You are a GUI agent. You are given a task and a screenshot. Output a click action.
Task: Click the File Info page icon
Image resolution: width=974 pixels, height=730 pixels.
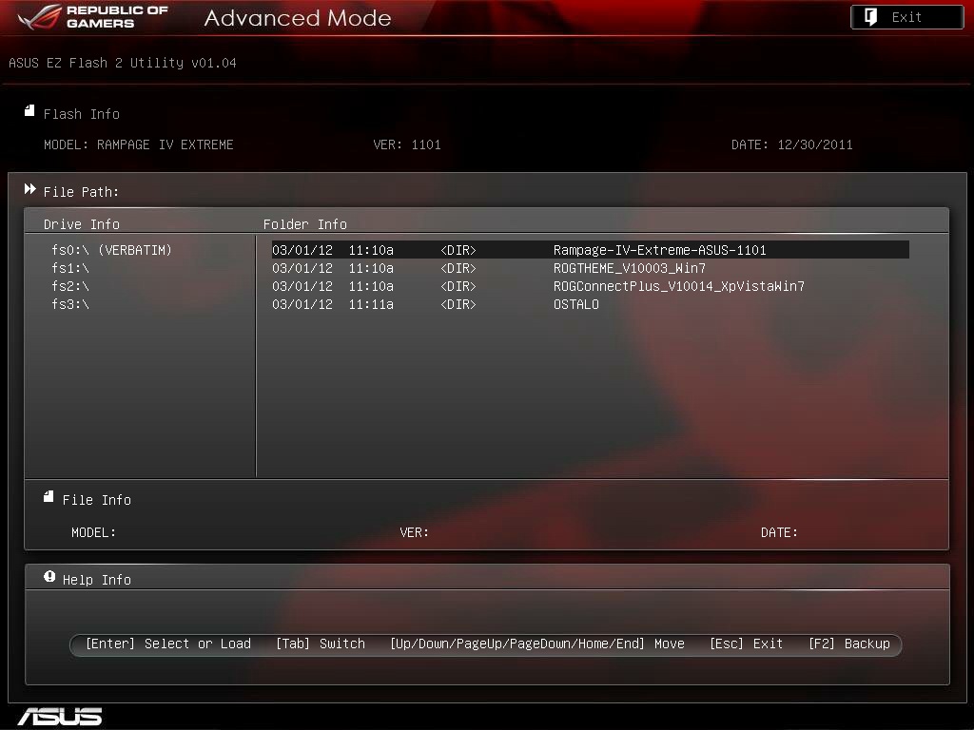click(49, 496)
